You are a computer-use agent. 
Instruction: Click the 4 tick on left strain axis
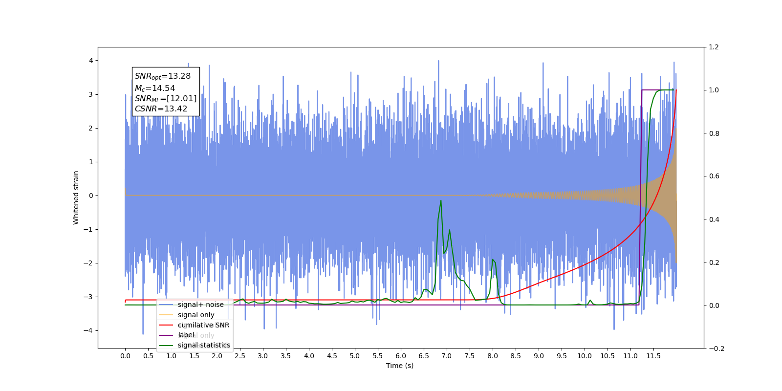point(91,61)
